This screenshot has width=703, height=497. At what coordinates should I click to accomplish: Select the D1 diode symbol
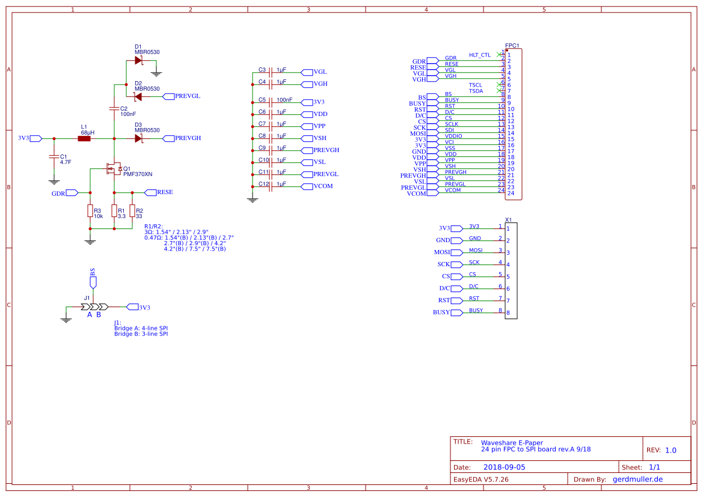point(139,60)
